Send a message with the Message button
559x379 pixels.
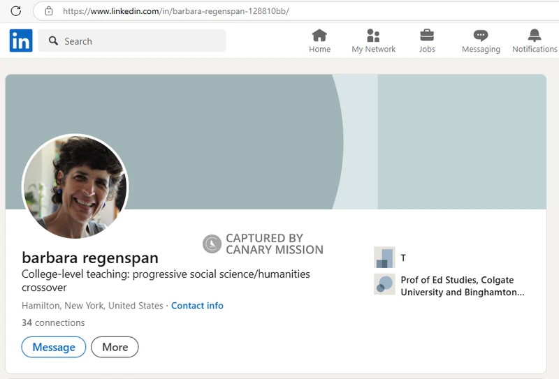point(54,347)
